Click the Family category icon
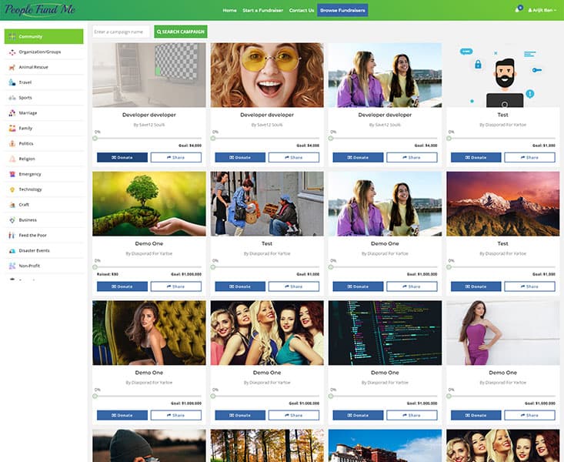Viewport: 564px width, 462px height. (12, 128)
